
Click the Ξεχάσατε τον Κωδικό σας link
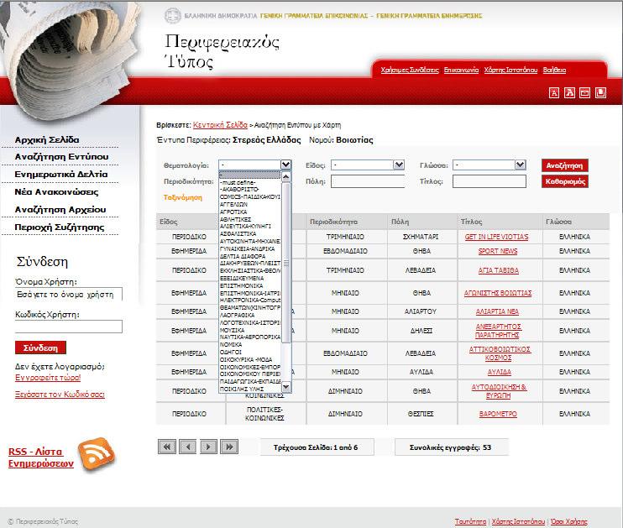(60, 395)
